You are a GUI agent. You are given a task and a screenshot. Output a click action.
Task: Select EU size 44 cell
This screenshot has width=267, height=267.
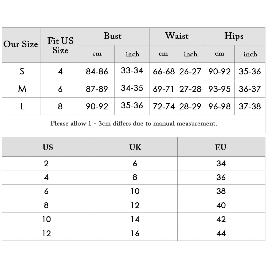click(221, 234)
